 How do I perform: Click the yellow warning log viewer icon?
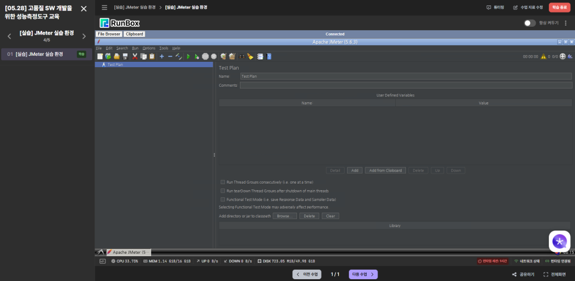pos(543,56)
